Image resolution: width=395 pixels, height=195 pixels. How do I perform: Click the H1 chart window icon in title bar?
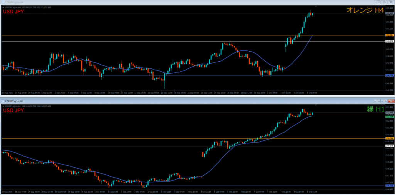3,101
